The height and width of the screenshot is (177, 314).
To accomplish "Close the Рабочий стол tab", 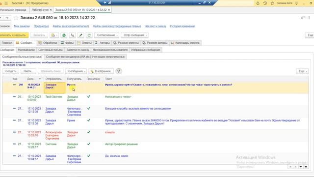I will (51, 10).
